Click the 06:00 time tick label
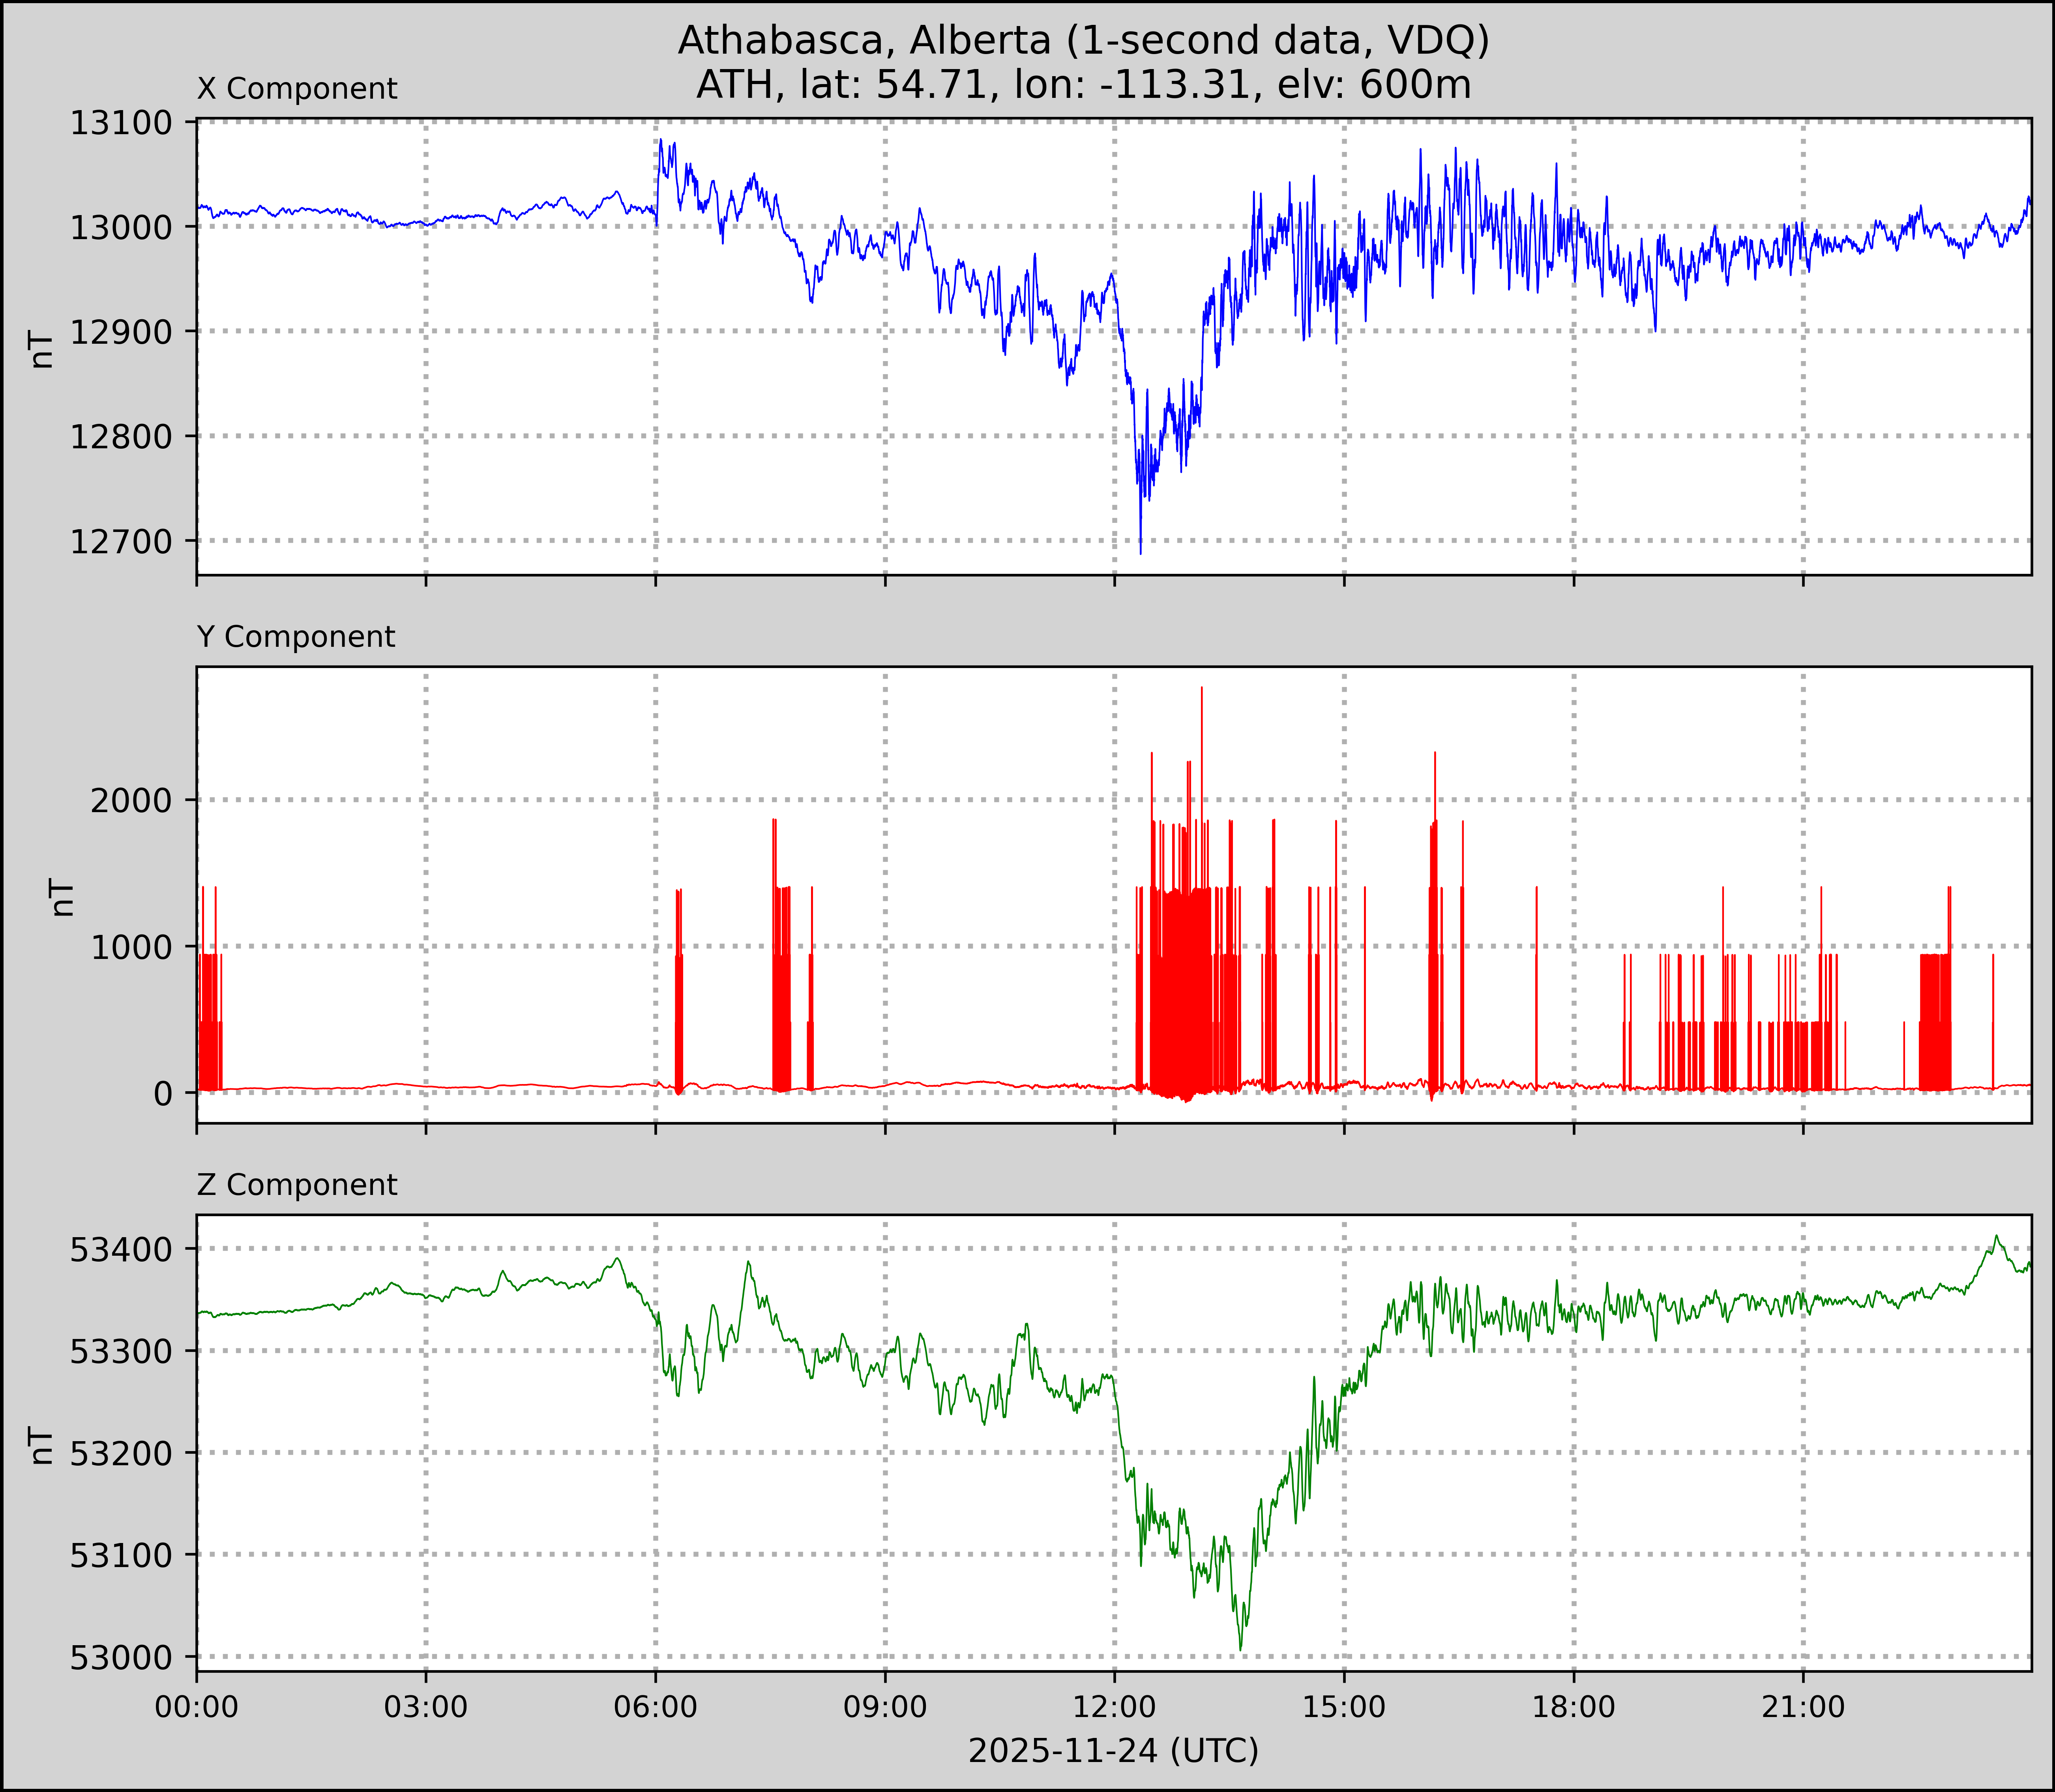This screenshot has height=1792, width=2055. (655, 1707)
